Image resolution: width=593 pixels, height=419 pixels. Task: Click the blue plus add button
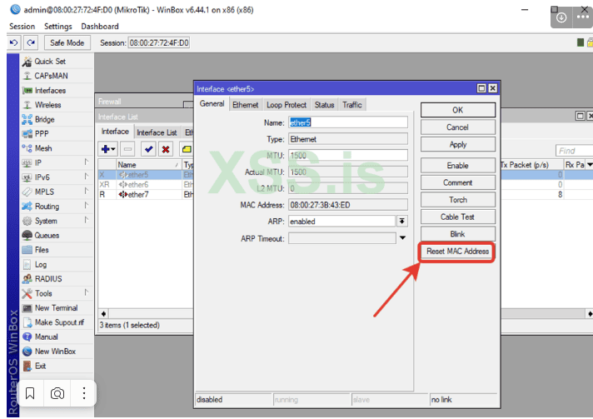[106, 149]
